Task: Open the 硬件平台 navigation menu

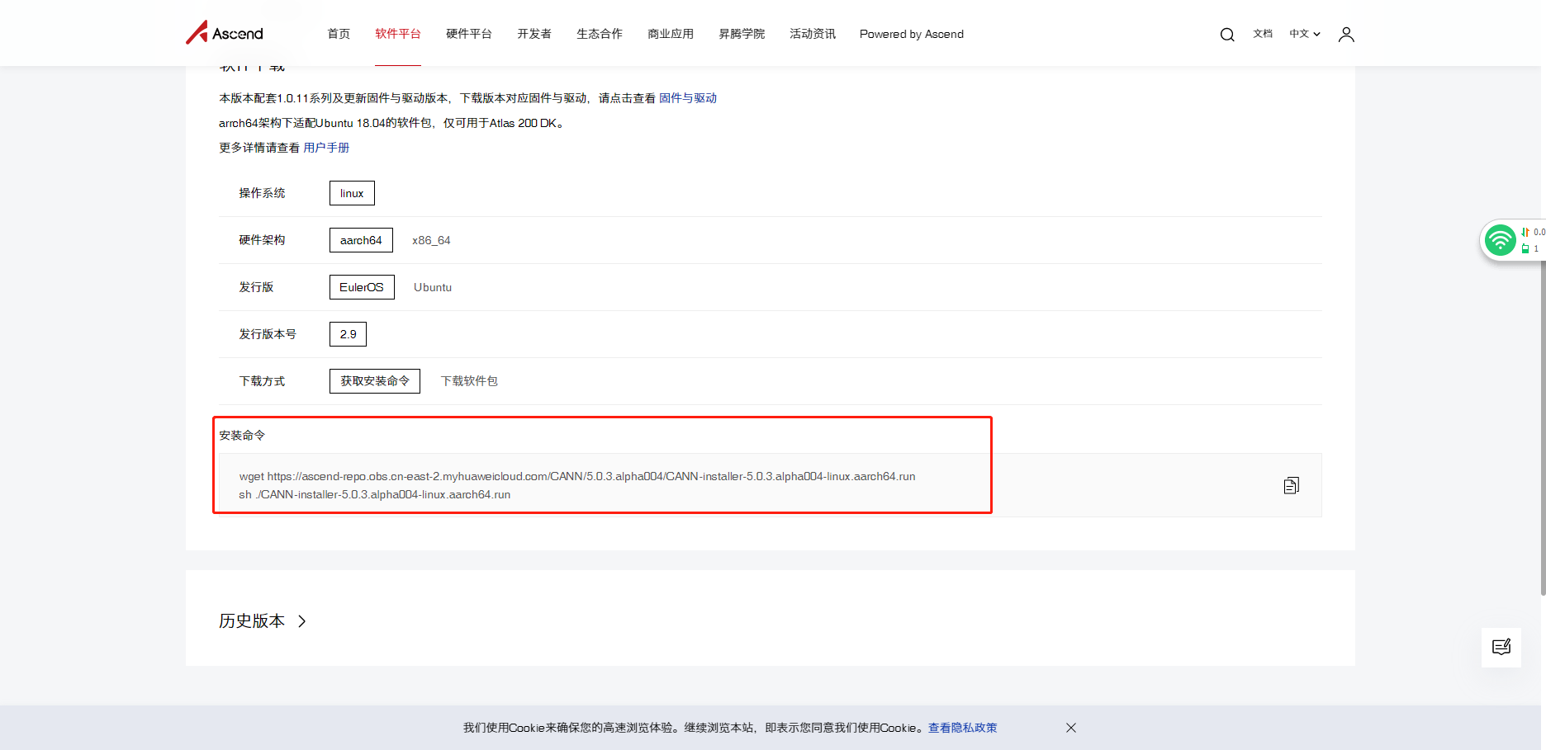Action: point(469,34)
